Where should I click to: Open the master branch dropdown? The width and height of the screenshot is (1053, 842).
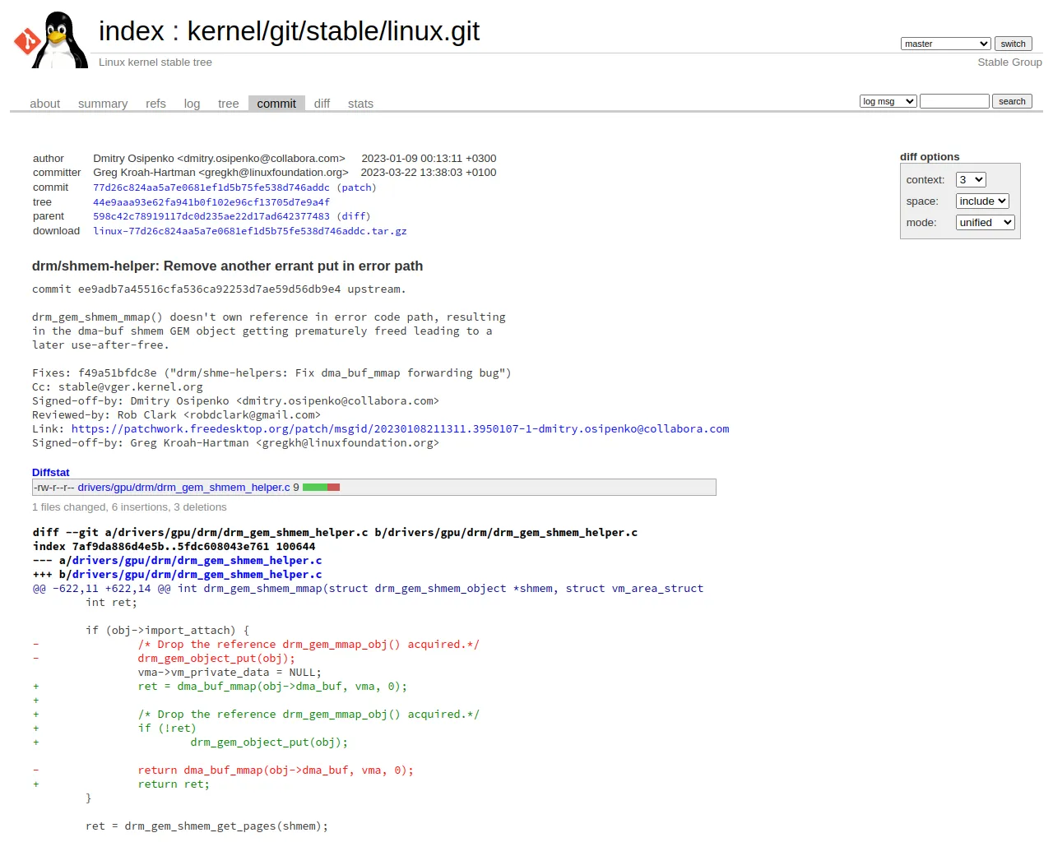tap(945, 44)
